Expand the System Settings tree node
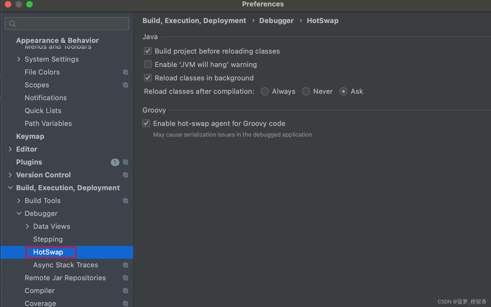The image size is (491, 307). coord(19,59)
